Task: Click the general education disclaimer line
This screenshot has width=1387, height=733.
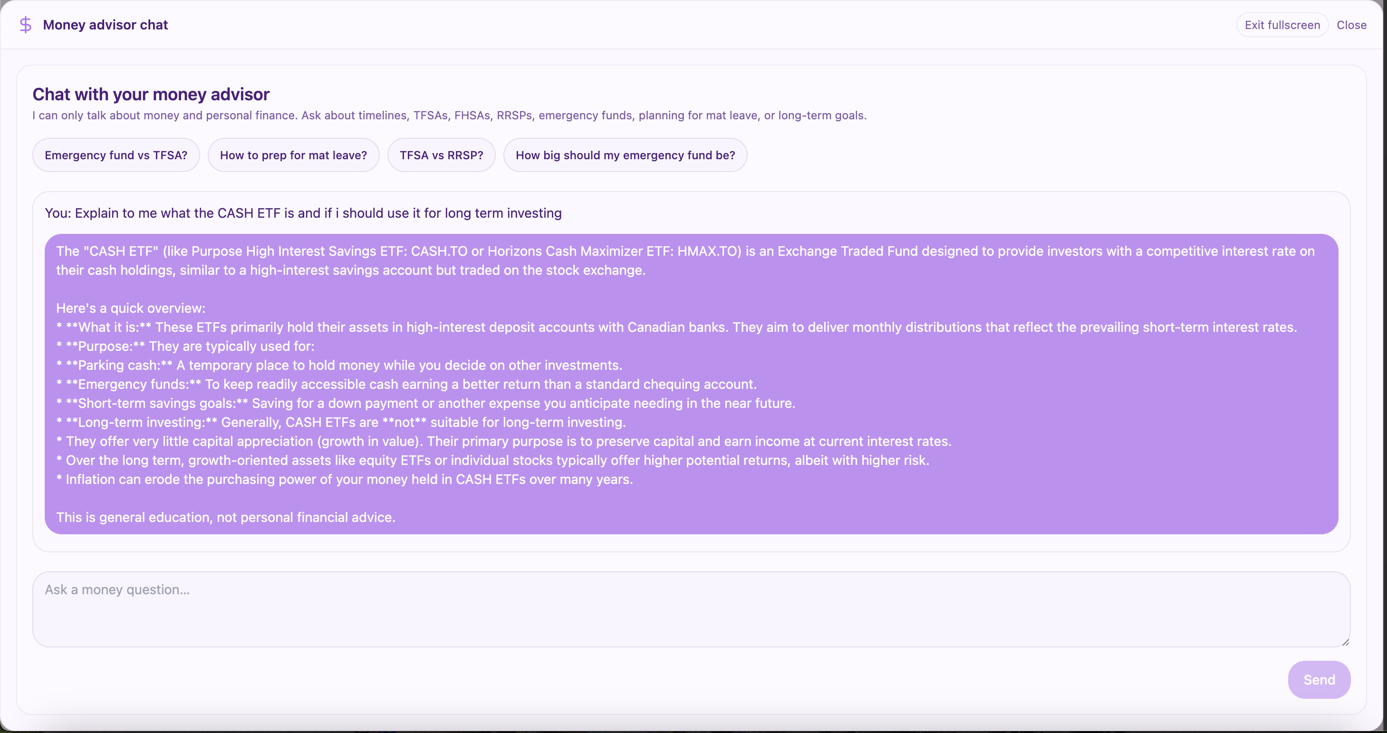Action: coord(226,517)
